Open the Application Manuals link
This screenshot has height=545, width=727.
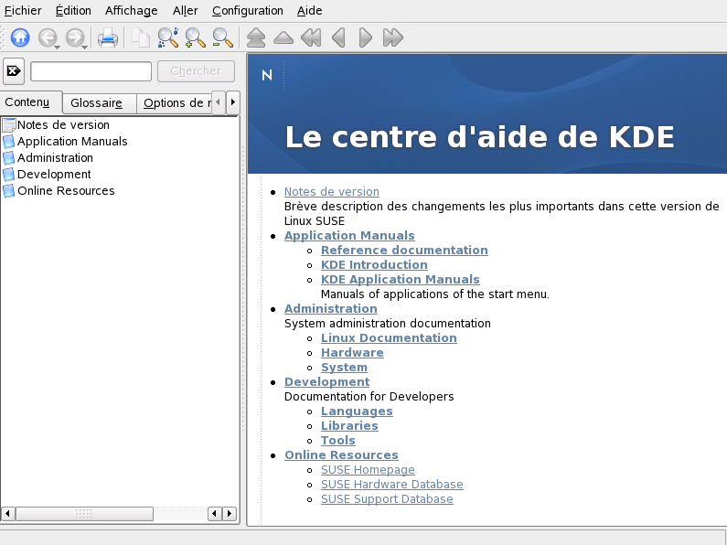[x=349, y=235]
